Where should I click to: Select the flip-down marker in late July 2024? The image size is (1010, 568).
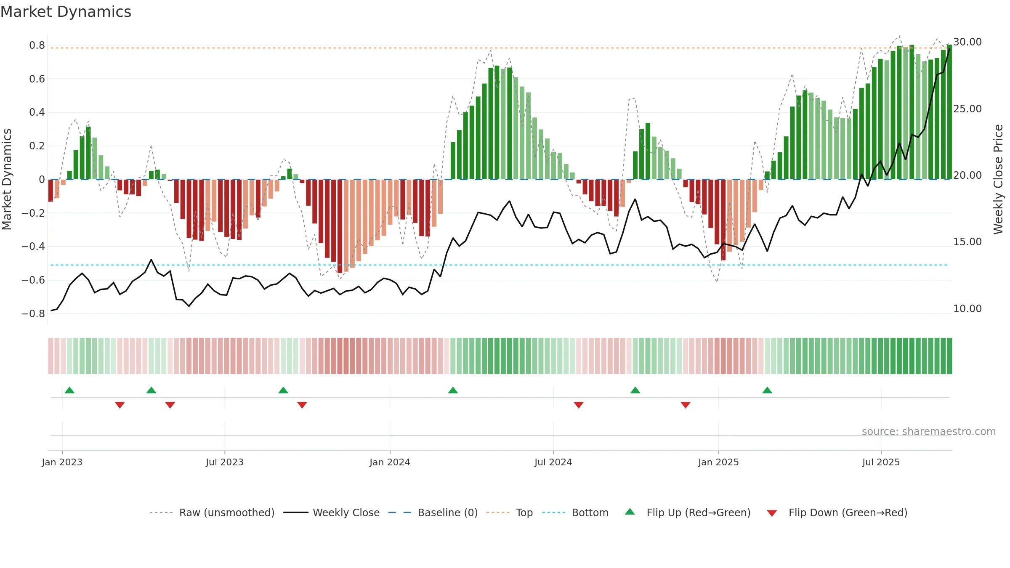(579, 405)
